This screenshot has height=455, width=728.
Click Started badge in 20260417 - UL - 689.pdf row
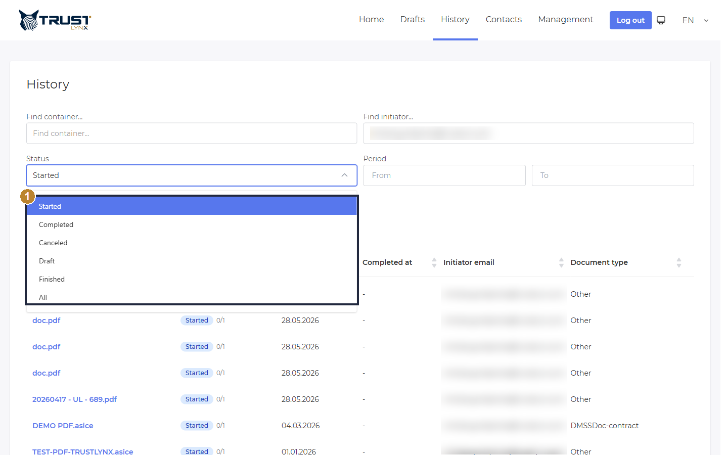(197, 399)
